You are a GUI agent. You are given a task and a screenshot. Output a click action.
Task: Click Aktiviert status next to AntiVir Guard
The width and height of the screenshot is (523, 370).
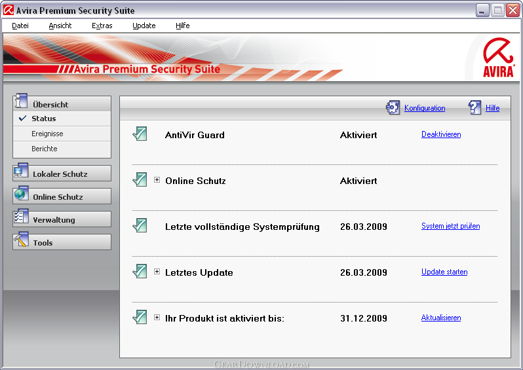pos(358,135)
